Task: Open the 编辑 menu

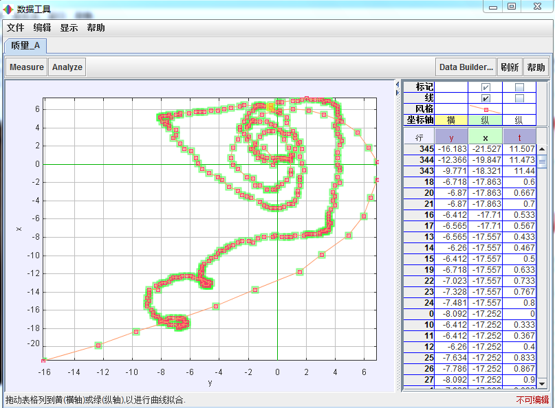Action: point(42,28)
